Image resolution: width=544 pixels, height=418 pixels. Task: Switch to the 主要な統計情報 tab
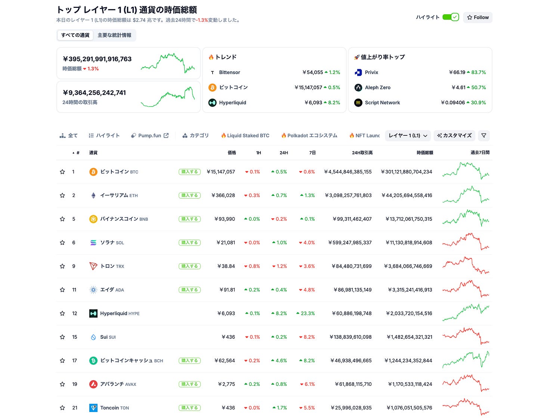[114, 35]
